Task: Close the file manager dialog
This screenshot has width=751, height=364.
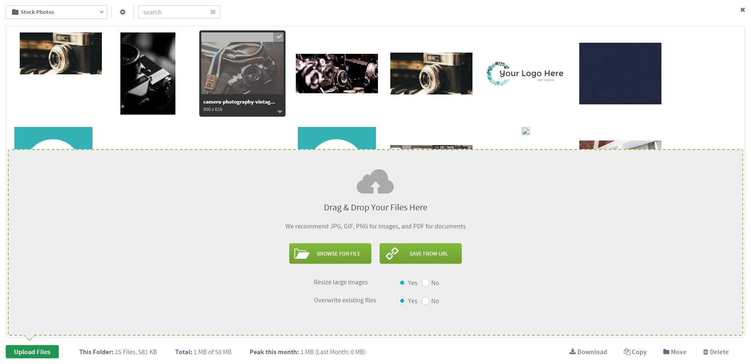Action: click(x=742, y=10)
